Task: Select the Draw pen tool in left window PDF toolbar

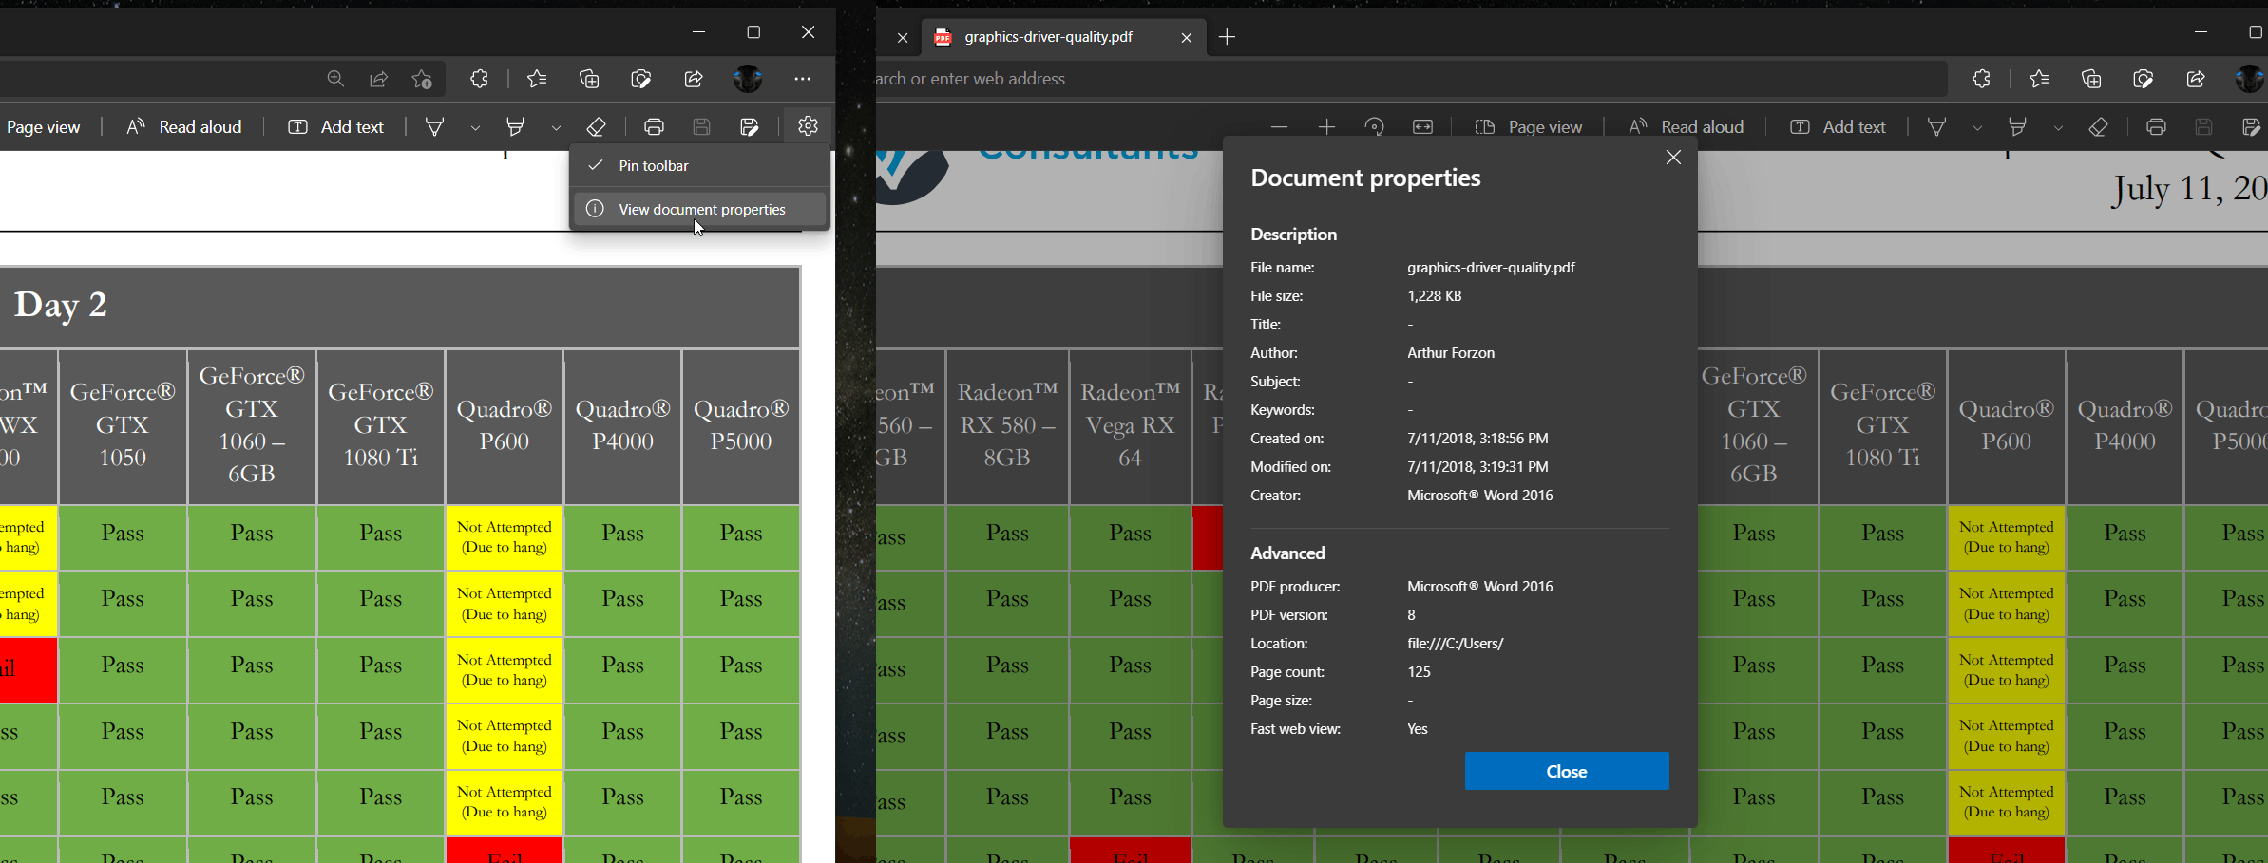Action: coord(434,126)
